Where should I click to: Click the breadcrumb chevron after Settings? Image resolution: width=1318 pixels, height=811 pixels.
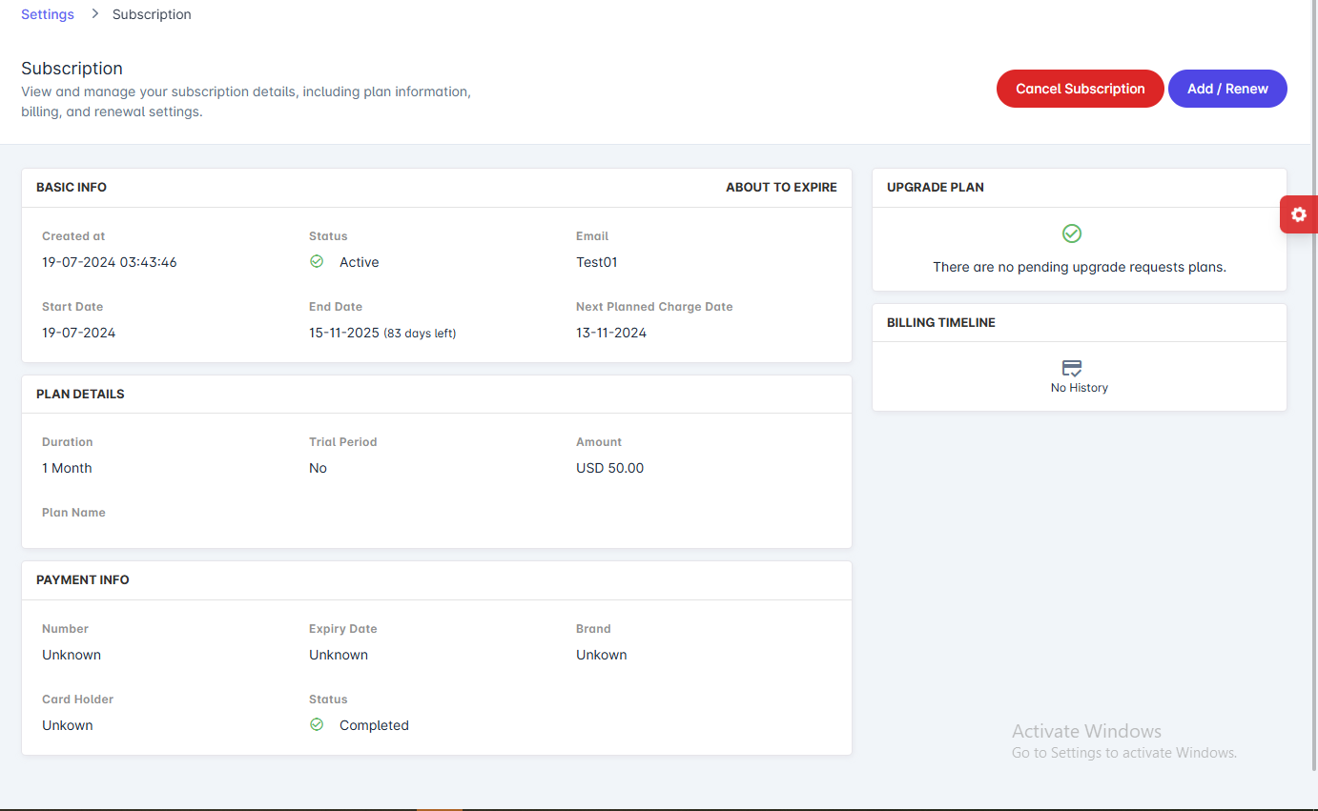tap(94, 14)
